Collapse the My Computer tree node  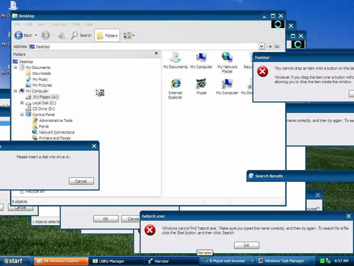point(15,91)
